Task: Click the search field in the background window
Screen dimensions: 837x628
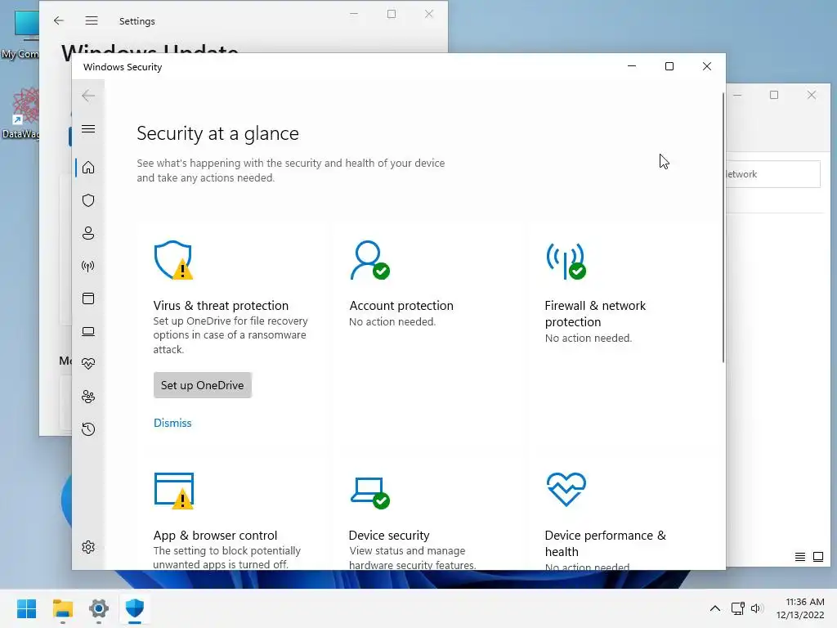Action: pos(773,174)
